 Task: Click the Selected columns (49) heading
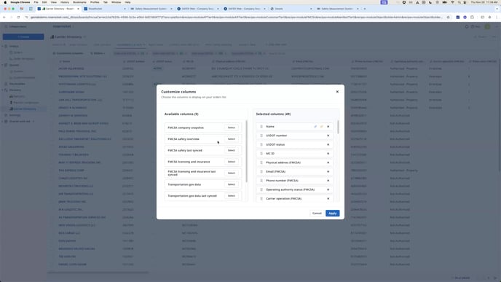click(x=273, y=114)
